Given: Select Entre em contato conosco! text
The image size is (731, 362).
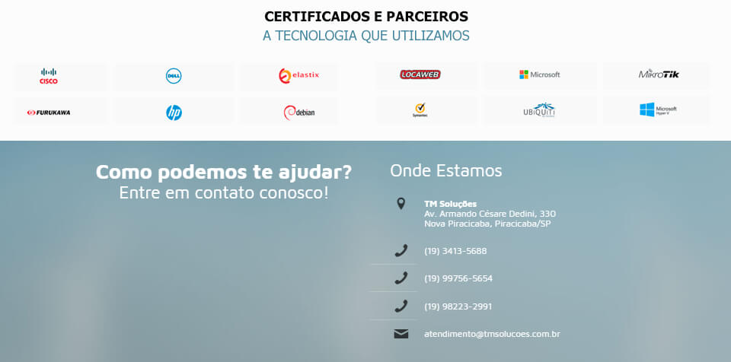Looking at the screenshot, I should 224,193.
